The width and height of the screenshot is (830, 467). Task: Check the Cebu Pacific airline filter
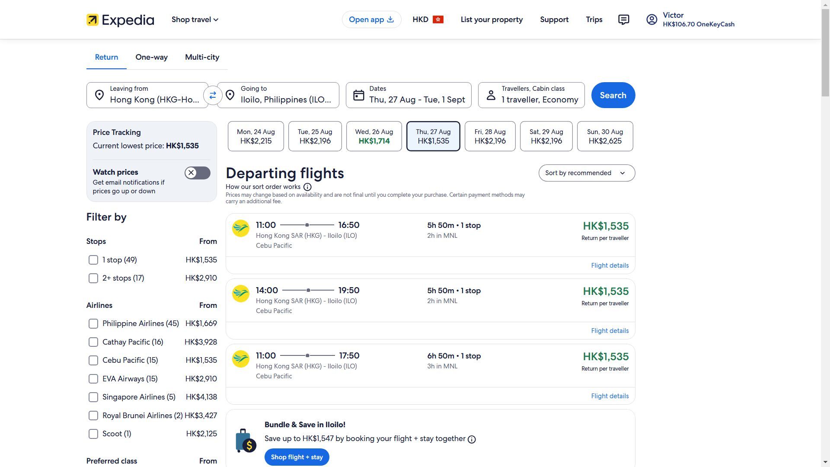(93, 360)
